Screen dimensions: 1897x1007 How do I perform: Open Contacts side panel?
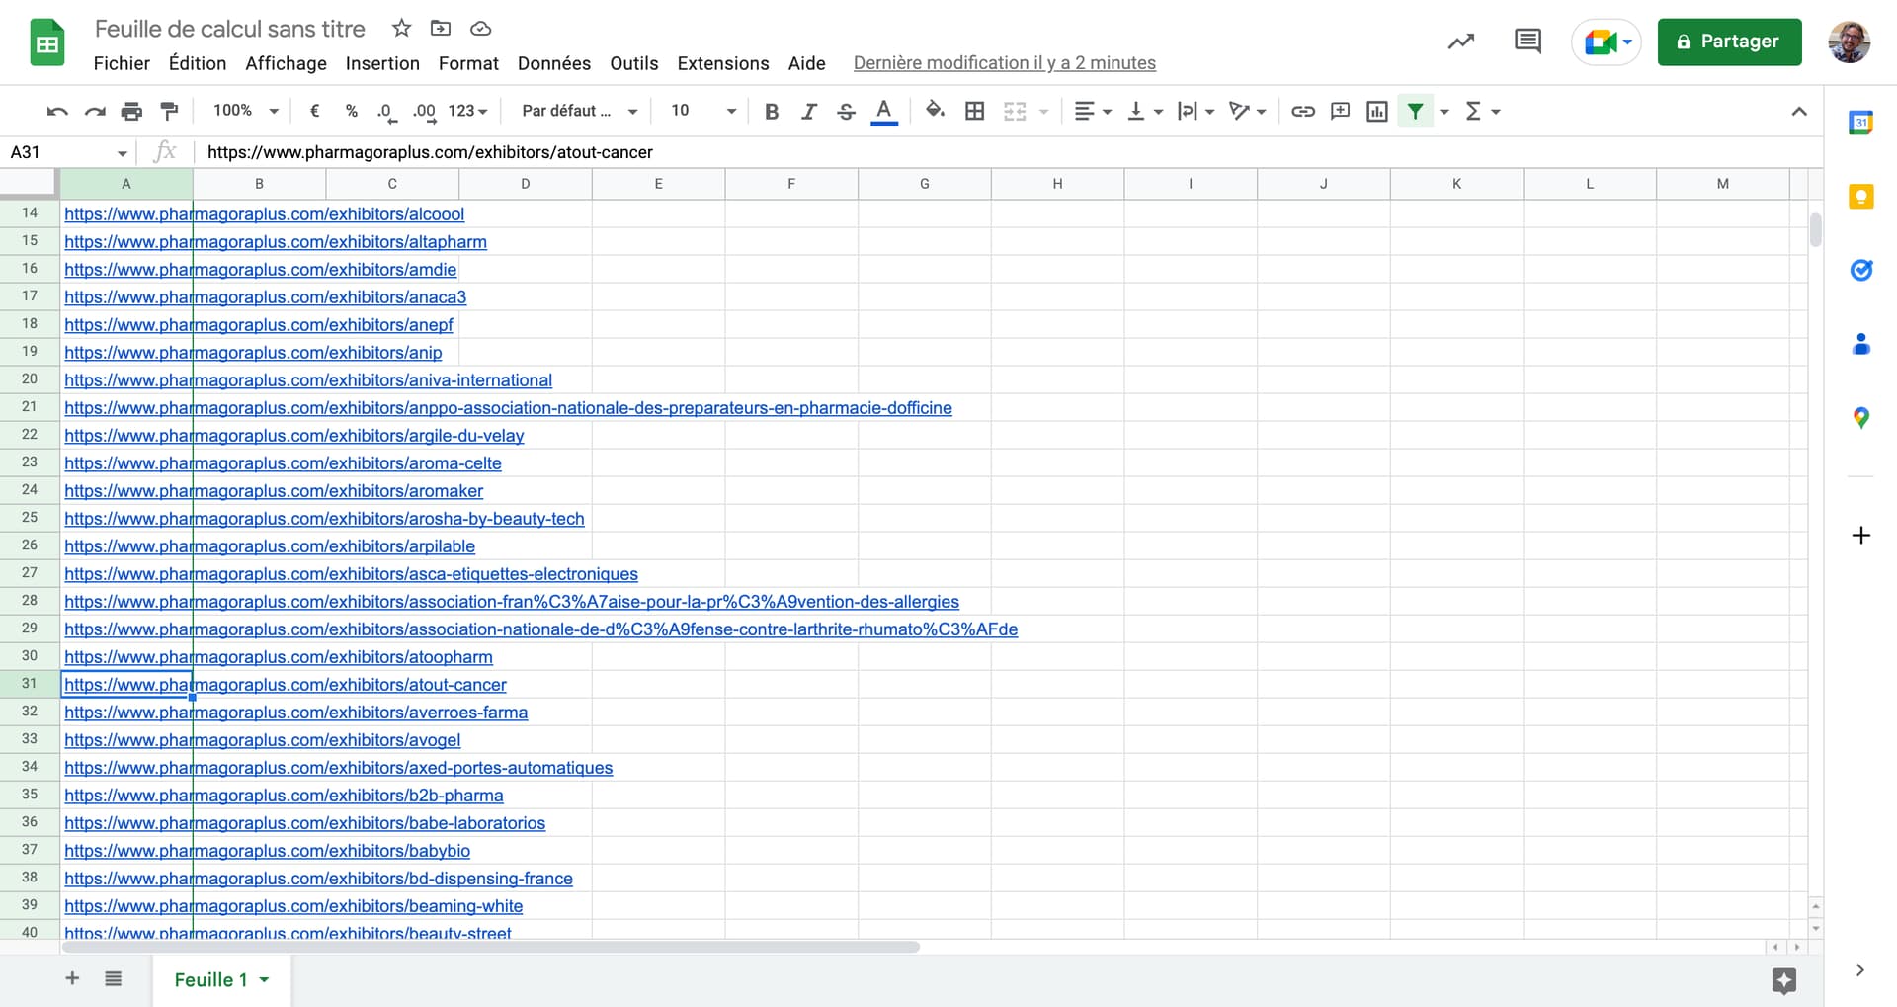1860,344
